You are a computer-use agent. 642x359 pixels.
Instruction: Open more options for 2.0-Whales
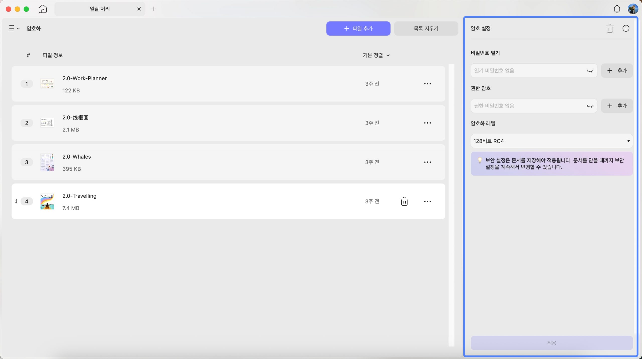pyautogui.click(x=427, y=162)
